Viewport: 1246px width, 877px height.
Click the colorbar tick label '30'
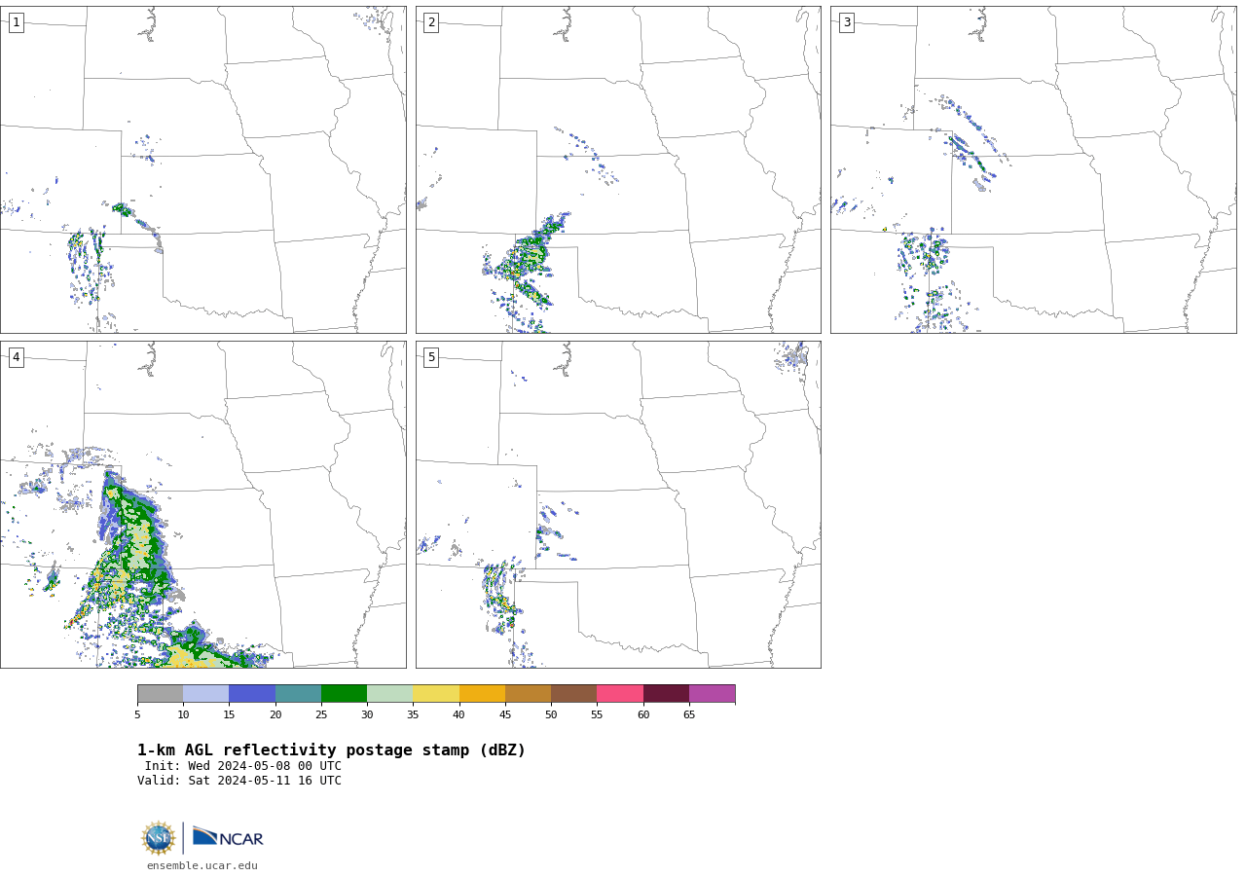point(367,715)
